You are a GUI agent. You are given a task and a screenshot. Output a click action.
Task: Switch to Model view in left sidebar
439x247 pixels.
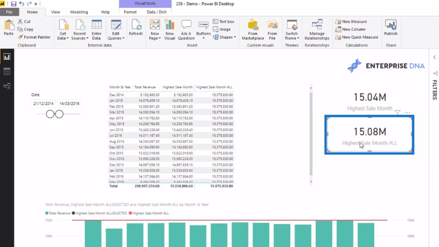coord(7,86)
